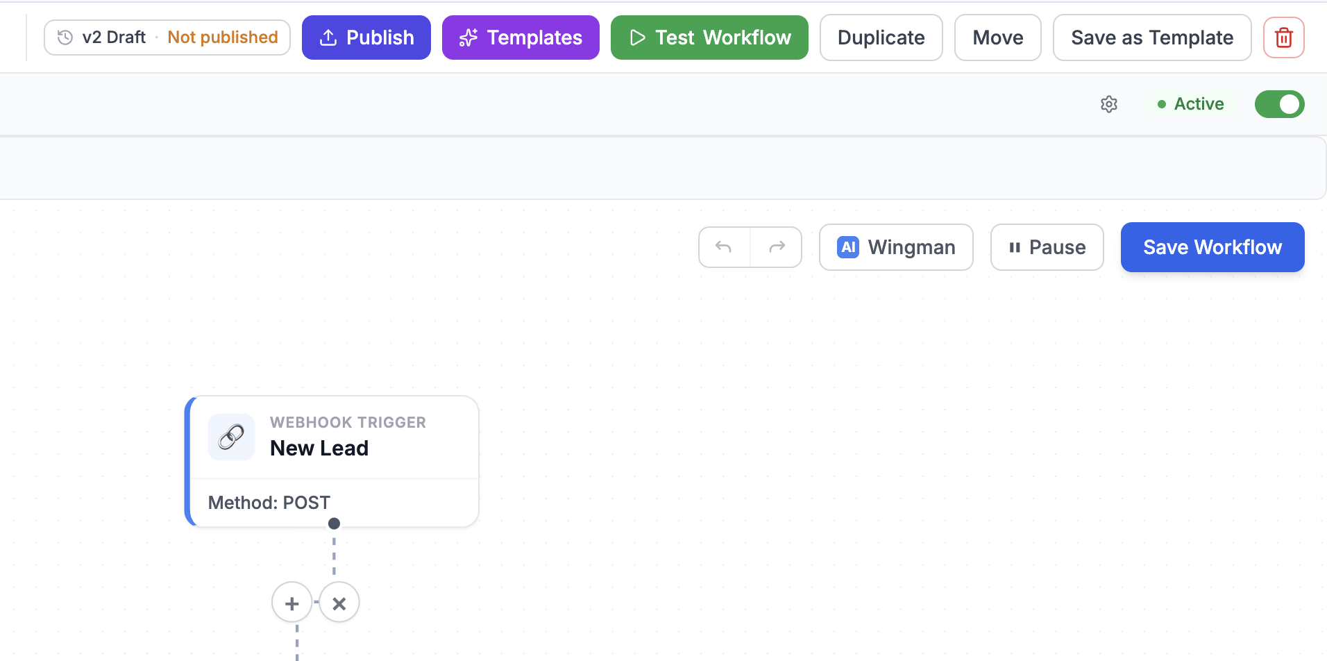
Task: Pause the workflow
Action: click(1047, 247)
